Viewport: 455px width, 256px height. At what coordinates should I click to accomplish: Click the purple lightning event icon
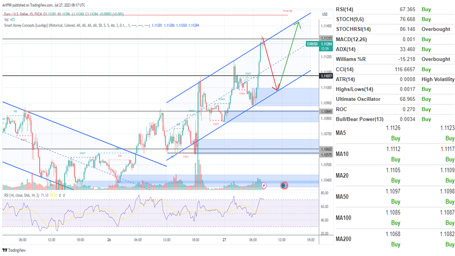tap(264, 185)
